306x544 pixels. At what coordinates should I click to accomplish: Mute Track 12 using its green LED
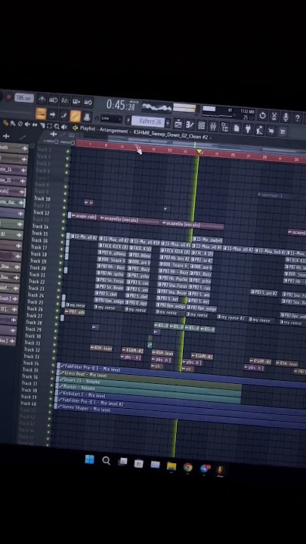(63, 215)
